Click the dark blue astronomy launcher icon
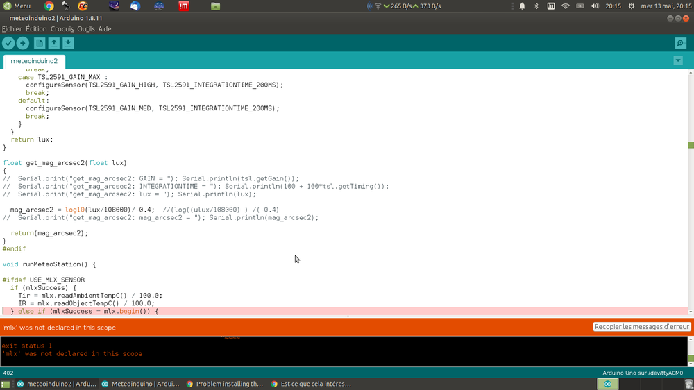Viewport: 694px width, 390px height. click(x=159, y=6)
